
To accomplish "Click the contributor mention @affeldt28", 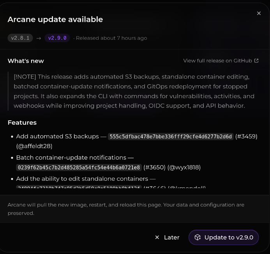I will (34, 146).
